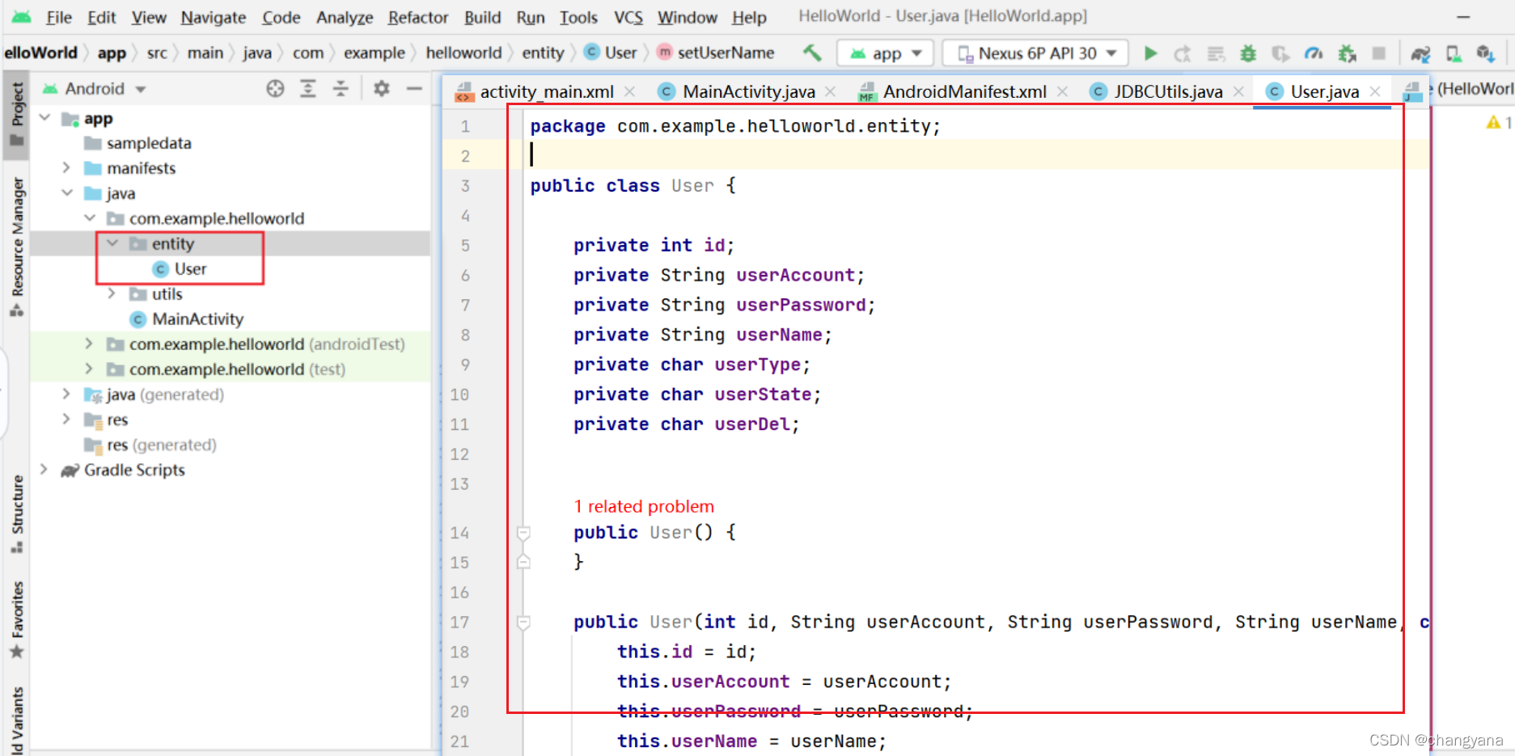Open the SDK Manager icon
This screenshot has width=1515, height=756.
[1486, 53]
